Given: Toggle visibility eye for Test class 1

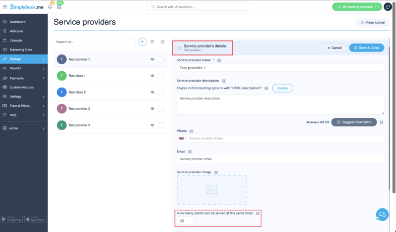Looking at the screenshot, I should pos(152,76).
